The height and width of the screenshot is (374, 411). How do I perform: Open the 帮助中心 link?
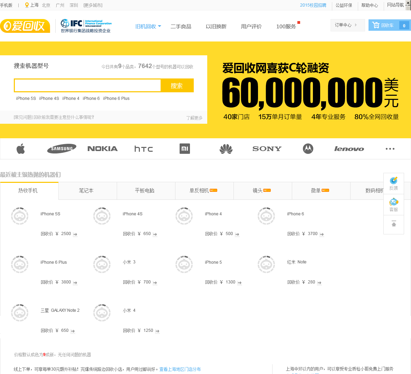click(x=370, y=5)
